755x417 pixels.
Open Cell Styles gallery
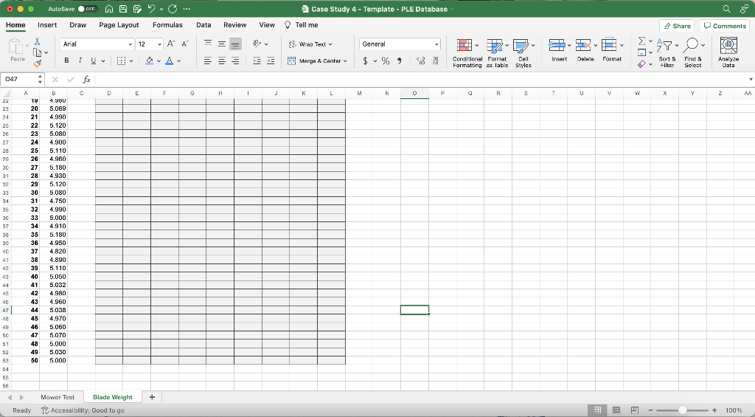[523, 53]
